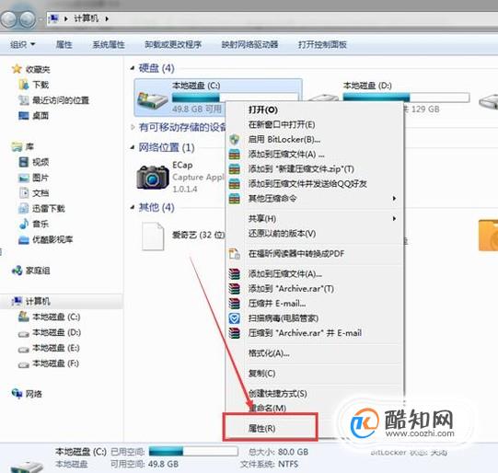Select 打开(O) in the context menu
498x473 pixels.
point(263,110)
